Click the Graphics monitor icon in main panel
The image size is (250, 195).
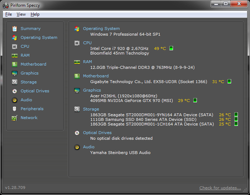click(x=77, y=90)
